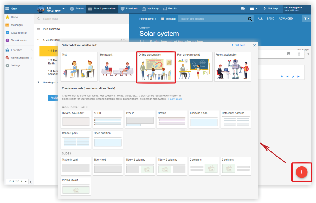Collapse the 1. Solar system chapter
The height and width of the screenshot is (203, 316).
point(38,40)
